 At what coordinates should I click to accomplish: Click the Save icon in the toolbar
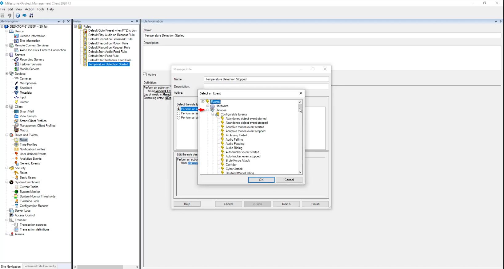click(x=3, y=16)
